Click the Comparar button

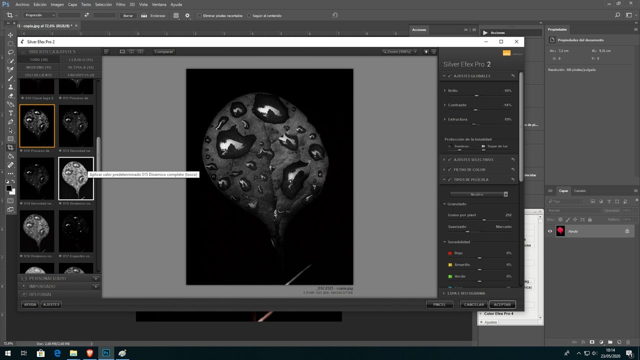(163, 51)
